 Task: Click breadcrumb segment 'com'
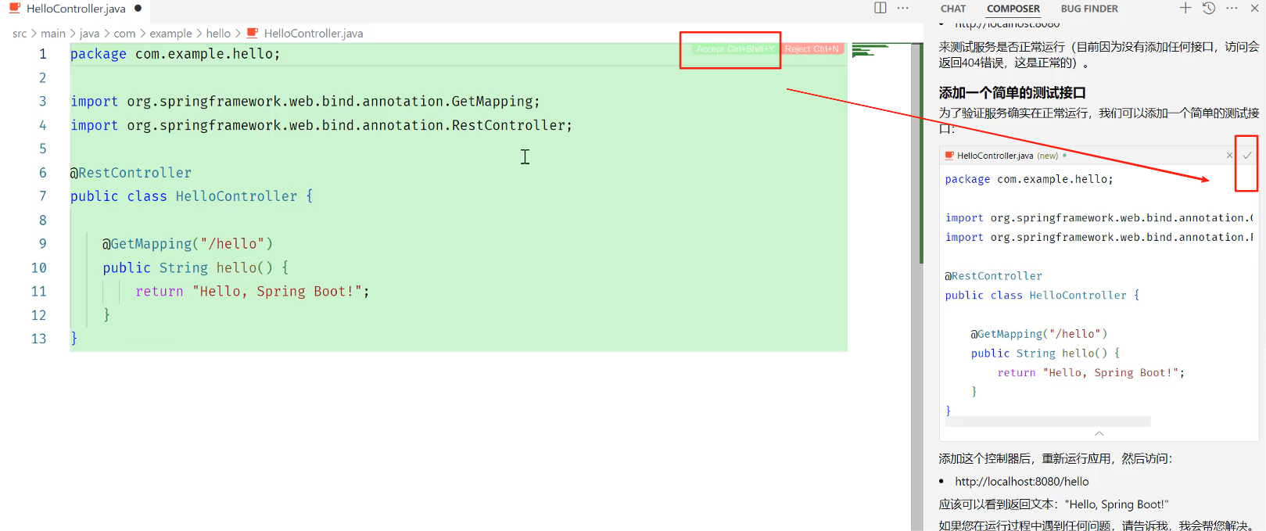tap(124, 34)
